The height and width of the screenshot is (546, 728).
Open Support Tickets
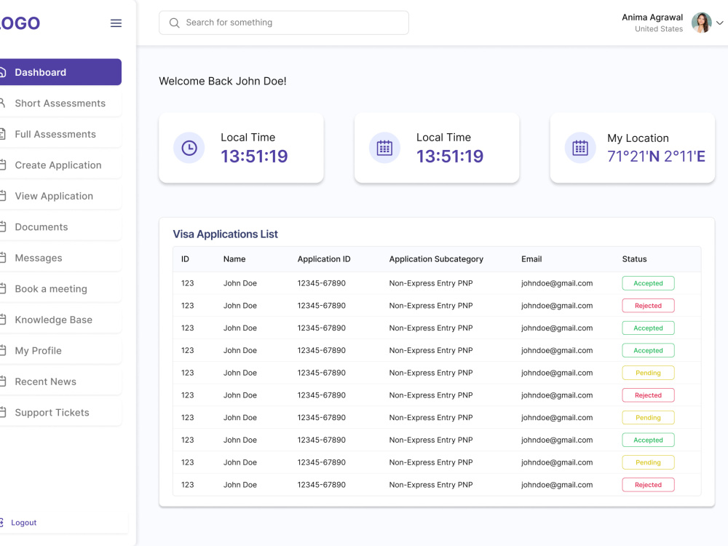click(61, 412)
